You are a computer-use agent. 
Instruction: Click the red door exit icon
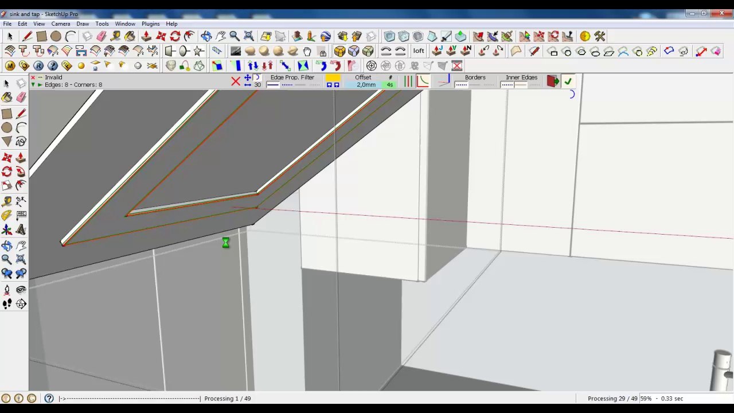[x=553, y=81]
